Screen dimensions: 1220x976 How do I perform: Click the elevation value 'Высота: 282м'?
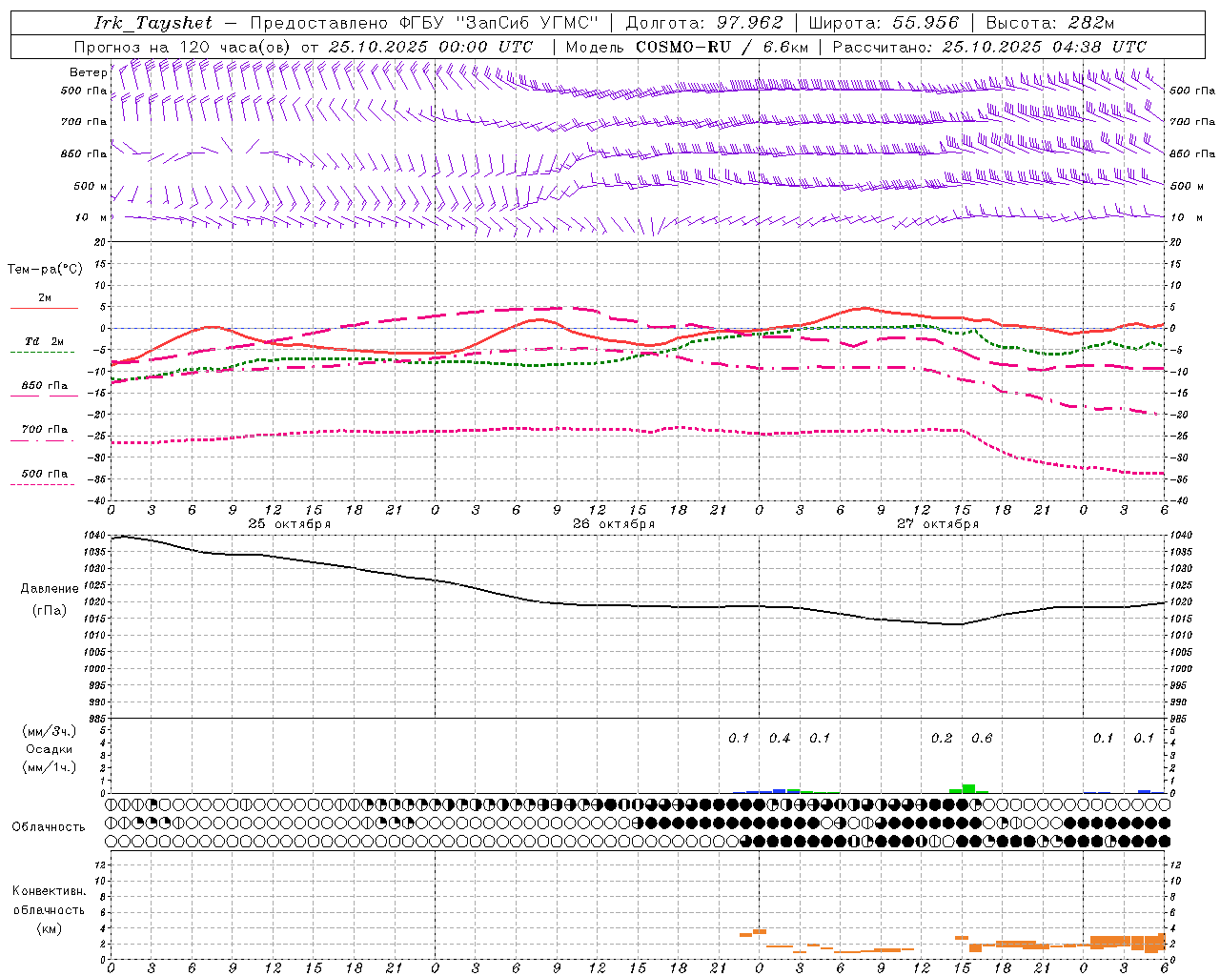pos(1050,23)
